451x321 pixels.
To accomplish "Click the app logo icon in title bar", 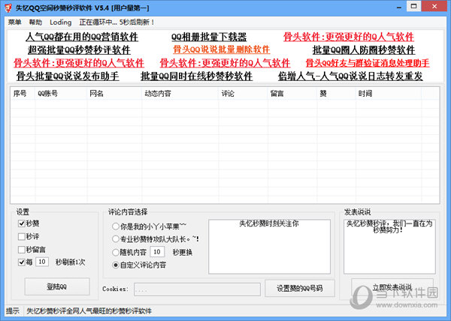I will (8, 7).
